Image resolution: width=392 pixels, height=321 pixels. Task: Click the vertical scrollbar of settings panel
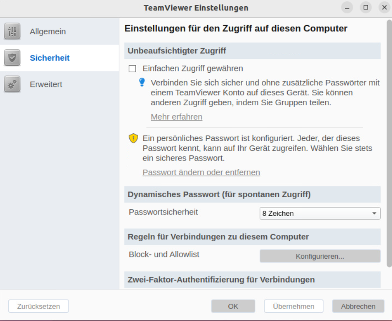(x=389, y=146)
